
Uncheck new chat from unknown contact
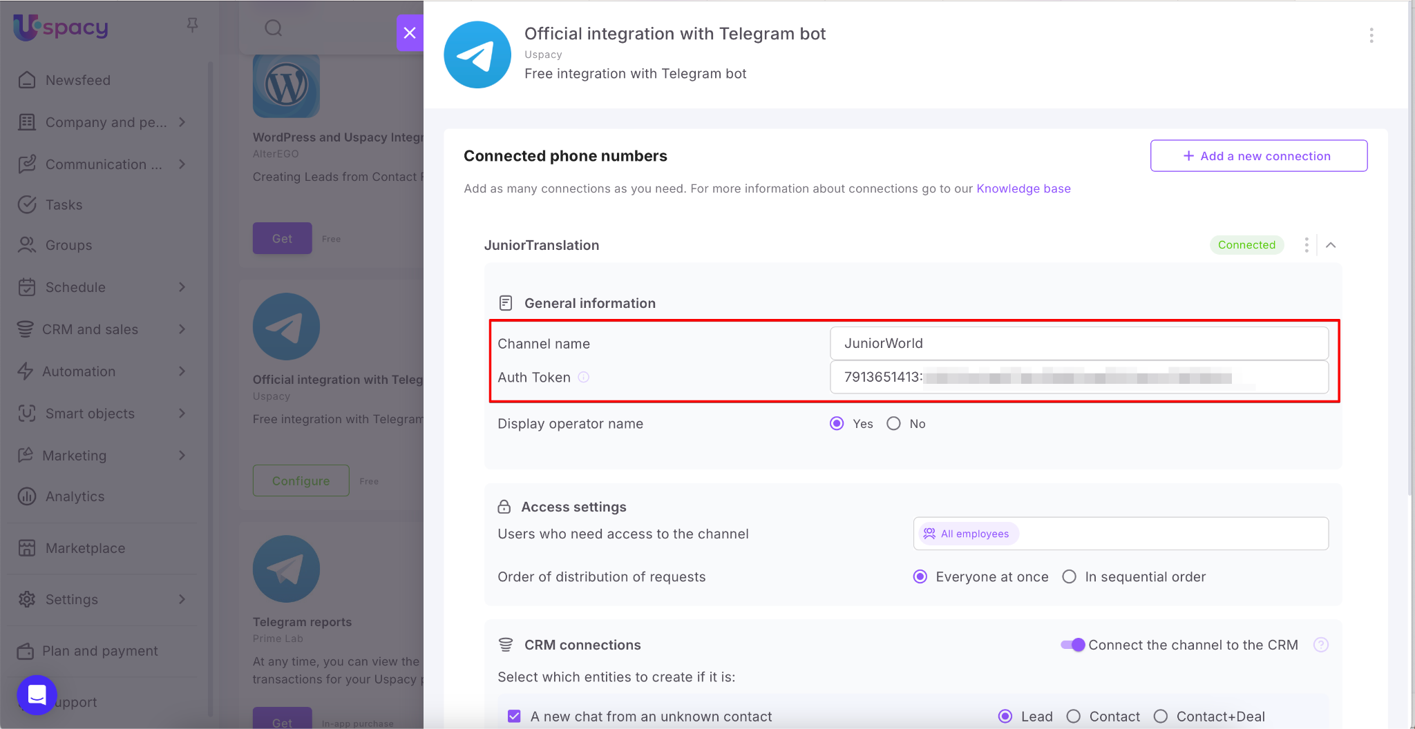coord(514,717)
